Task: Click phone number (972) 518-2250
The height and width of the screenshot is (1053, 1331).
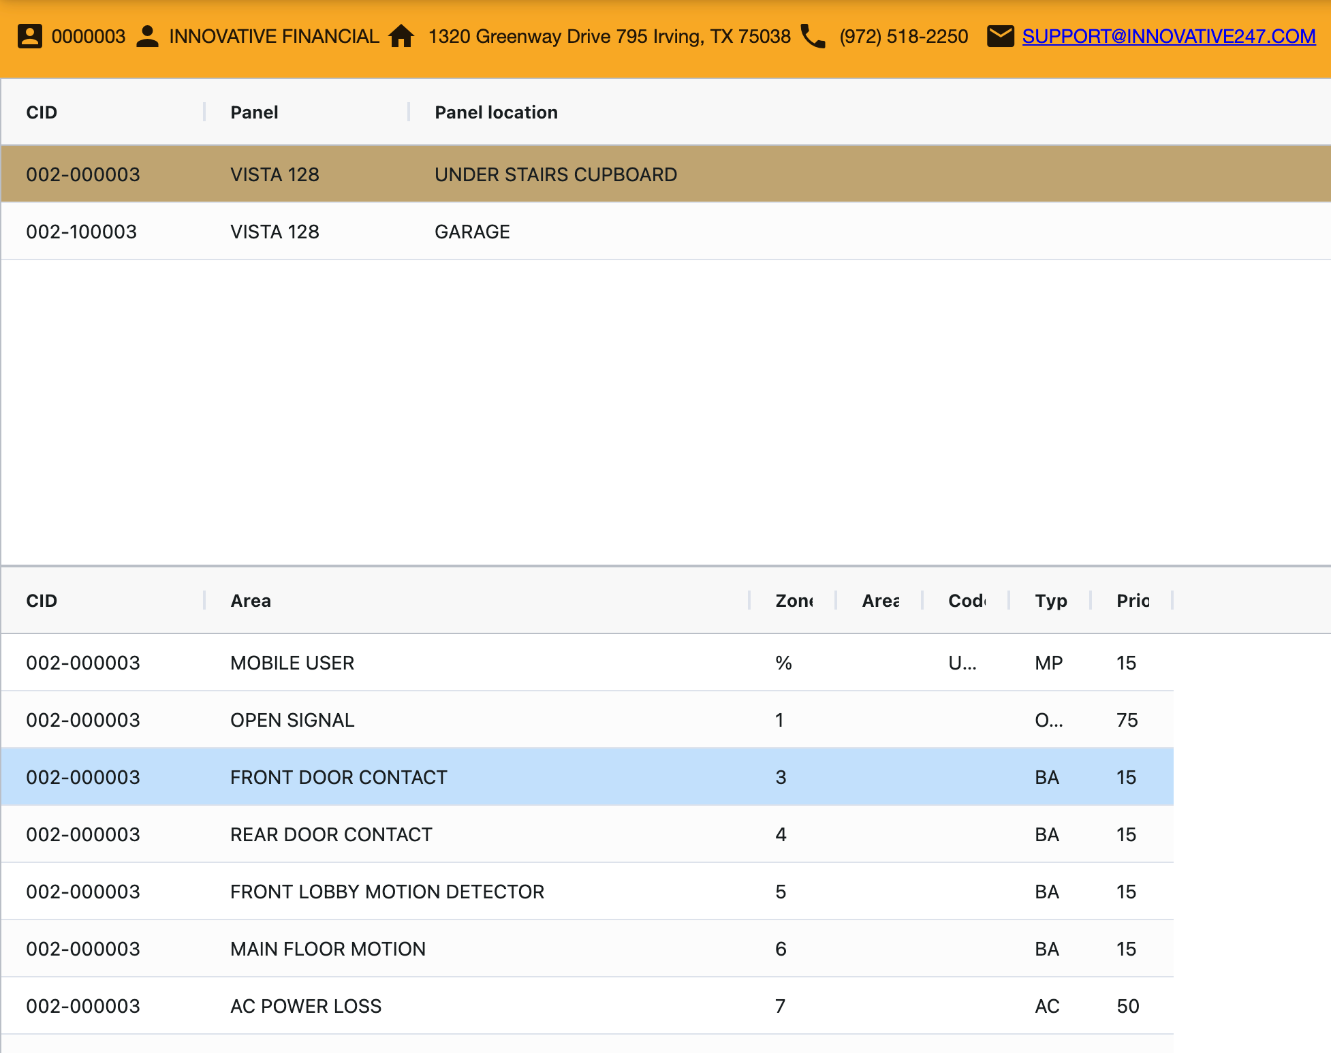Action: point(903,36)
